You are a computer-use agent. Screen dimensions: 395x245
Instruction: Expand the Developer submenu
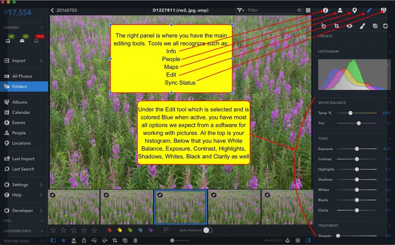[41, 211]
